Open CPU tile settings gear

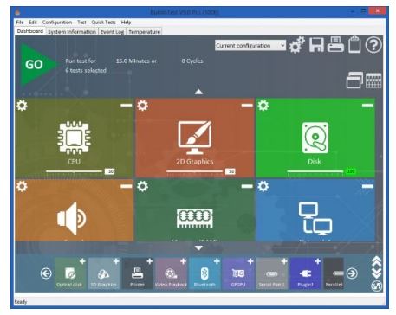[x=22, y=106]
